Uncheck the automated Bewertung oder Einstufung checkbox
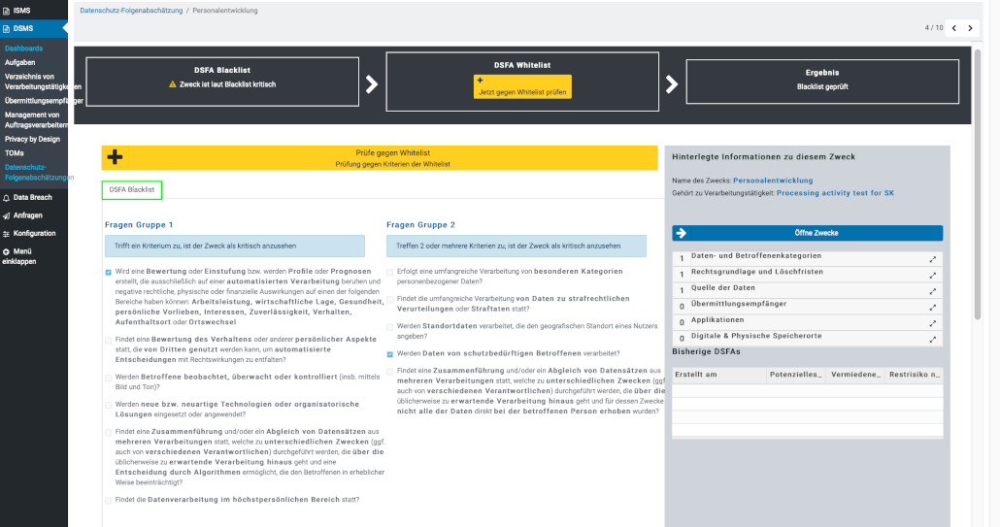 tap(109, 273)
